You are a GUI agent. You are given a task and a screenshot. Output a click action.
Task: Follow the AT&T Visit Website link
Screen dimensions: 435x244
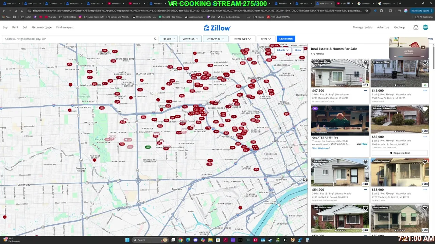pos(321,148)
